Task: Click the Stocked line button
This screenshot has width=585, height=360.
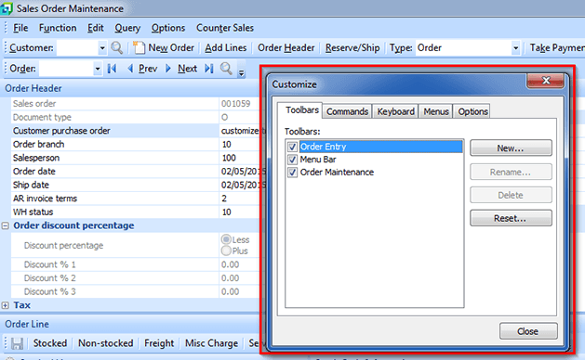Action: coord(50,343)
